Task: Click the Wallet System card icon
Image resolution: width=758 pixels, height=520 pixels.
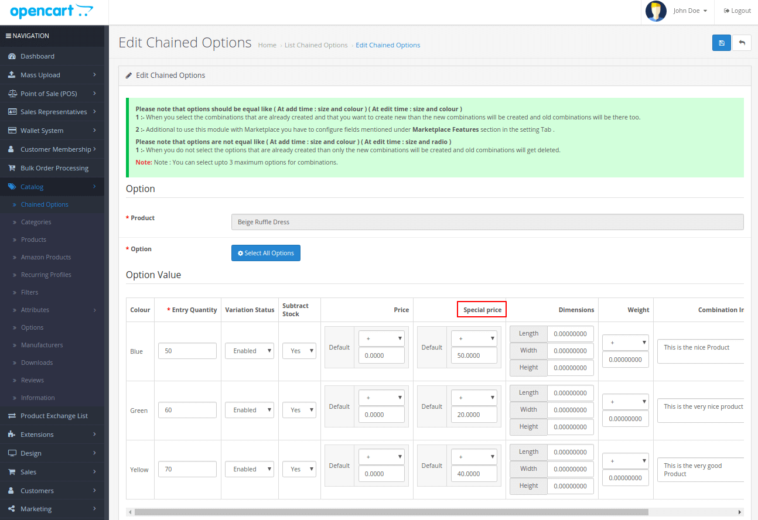Action: pos(12,131)
